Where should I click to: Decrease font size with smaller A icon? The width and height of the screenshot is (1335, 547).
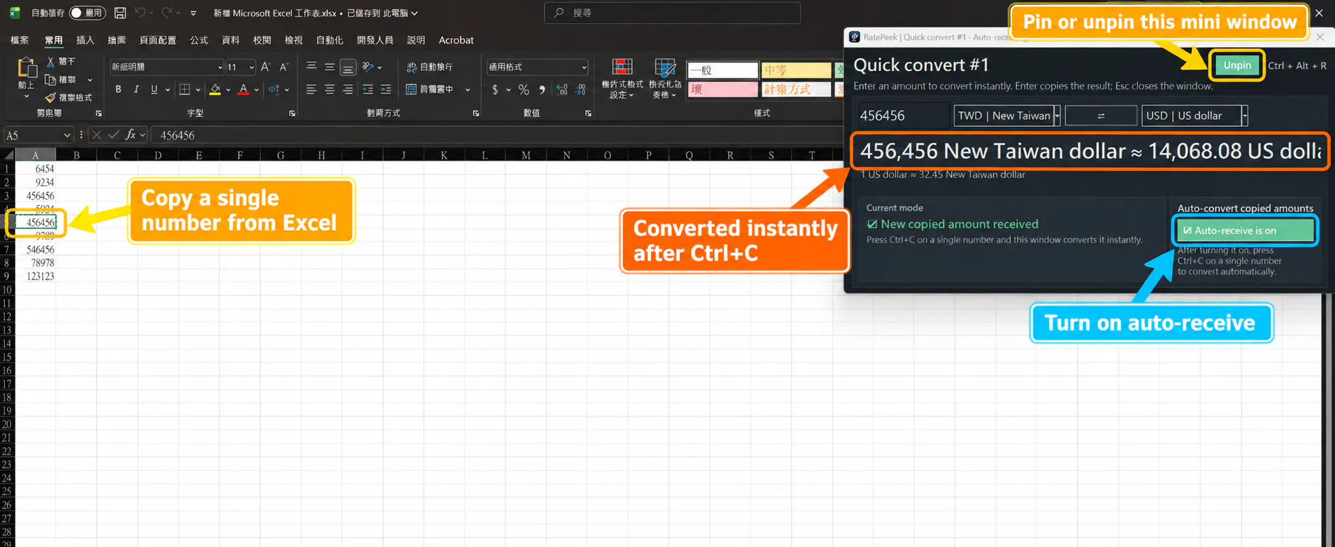click(x=284, y=67)
